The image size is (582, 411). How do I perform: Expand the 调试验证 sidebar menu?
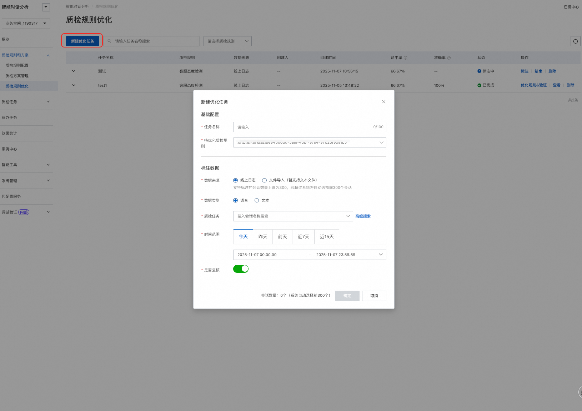point(48,212)
